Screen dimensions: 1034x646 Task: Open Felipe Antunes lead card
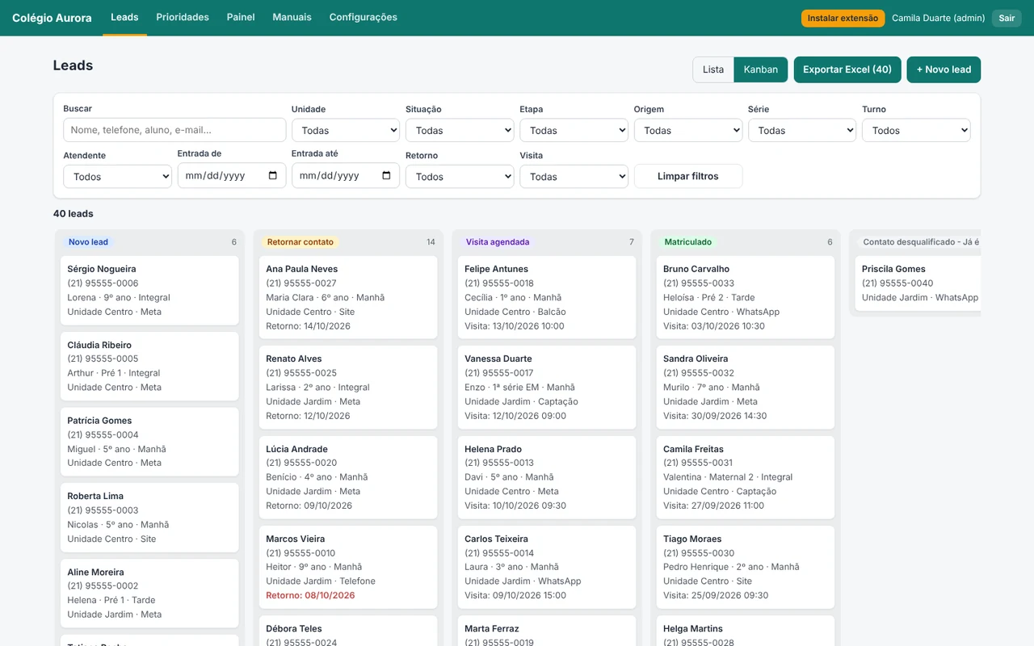tap(547, 297)
